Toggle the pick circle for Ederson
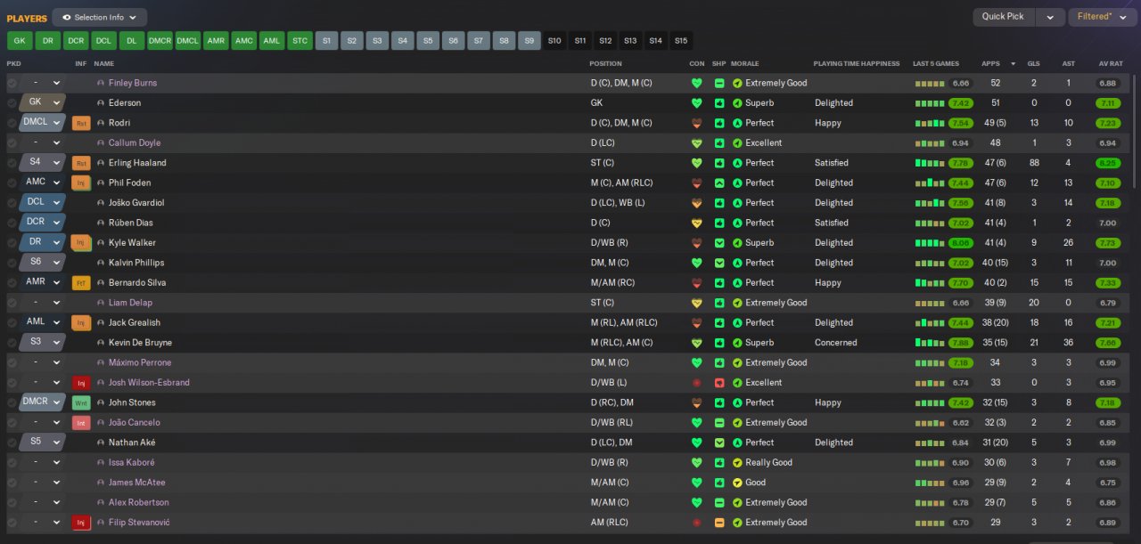Image resolution: width=1141 pixels, height=544 pixels. click(x=12, y=103)
